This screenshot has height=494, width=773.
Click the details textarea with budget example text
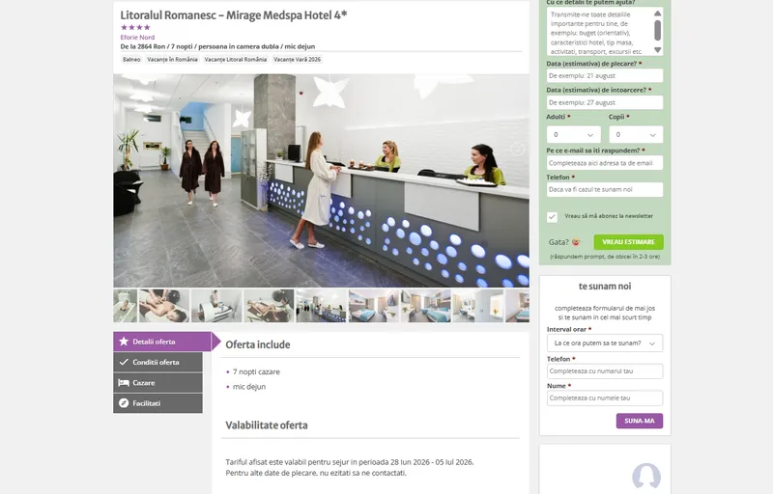pos(599,32)
